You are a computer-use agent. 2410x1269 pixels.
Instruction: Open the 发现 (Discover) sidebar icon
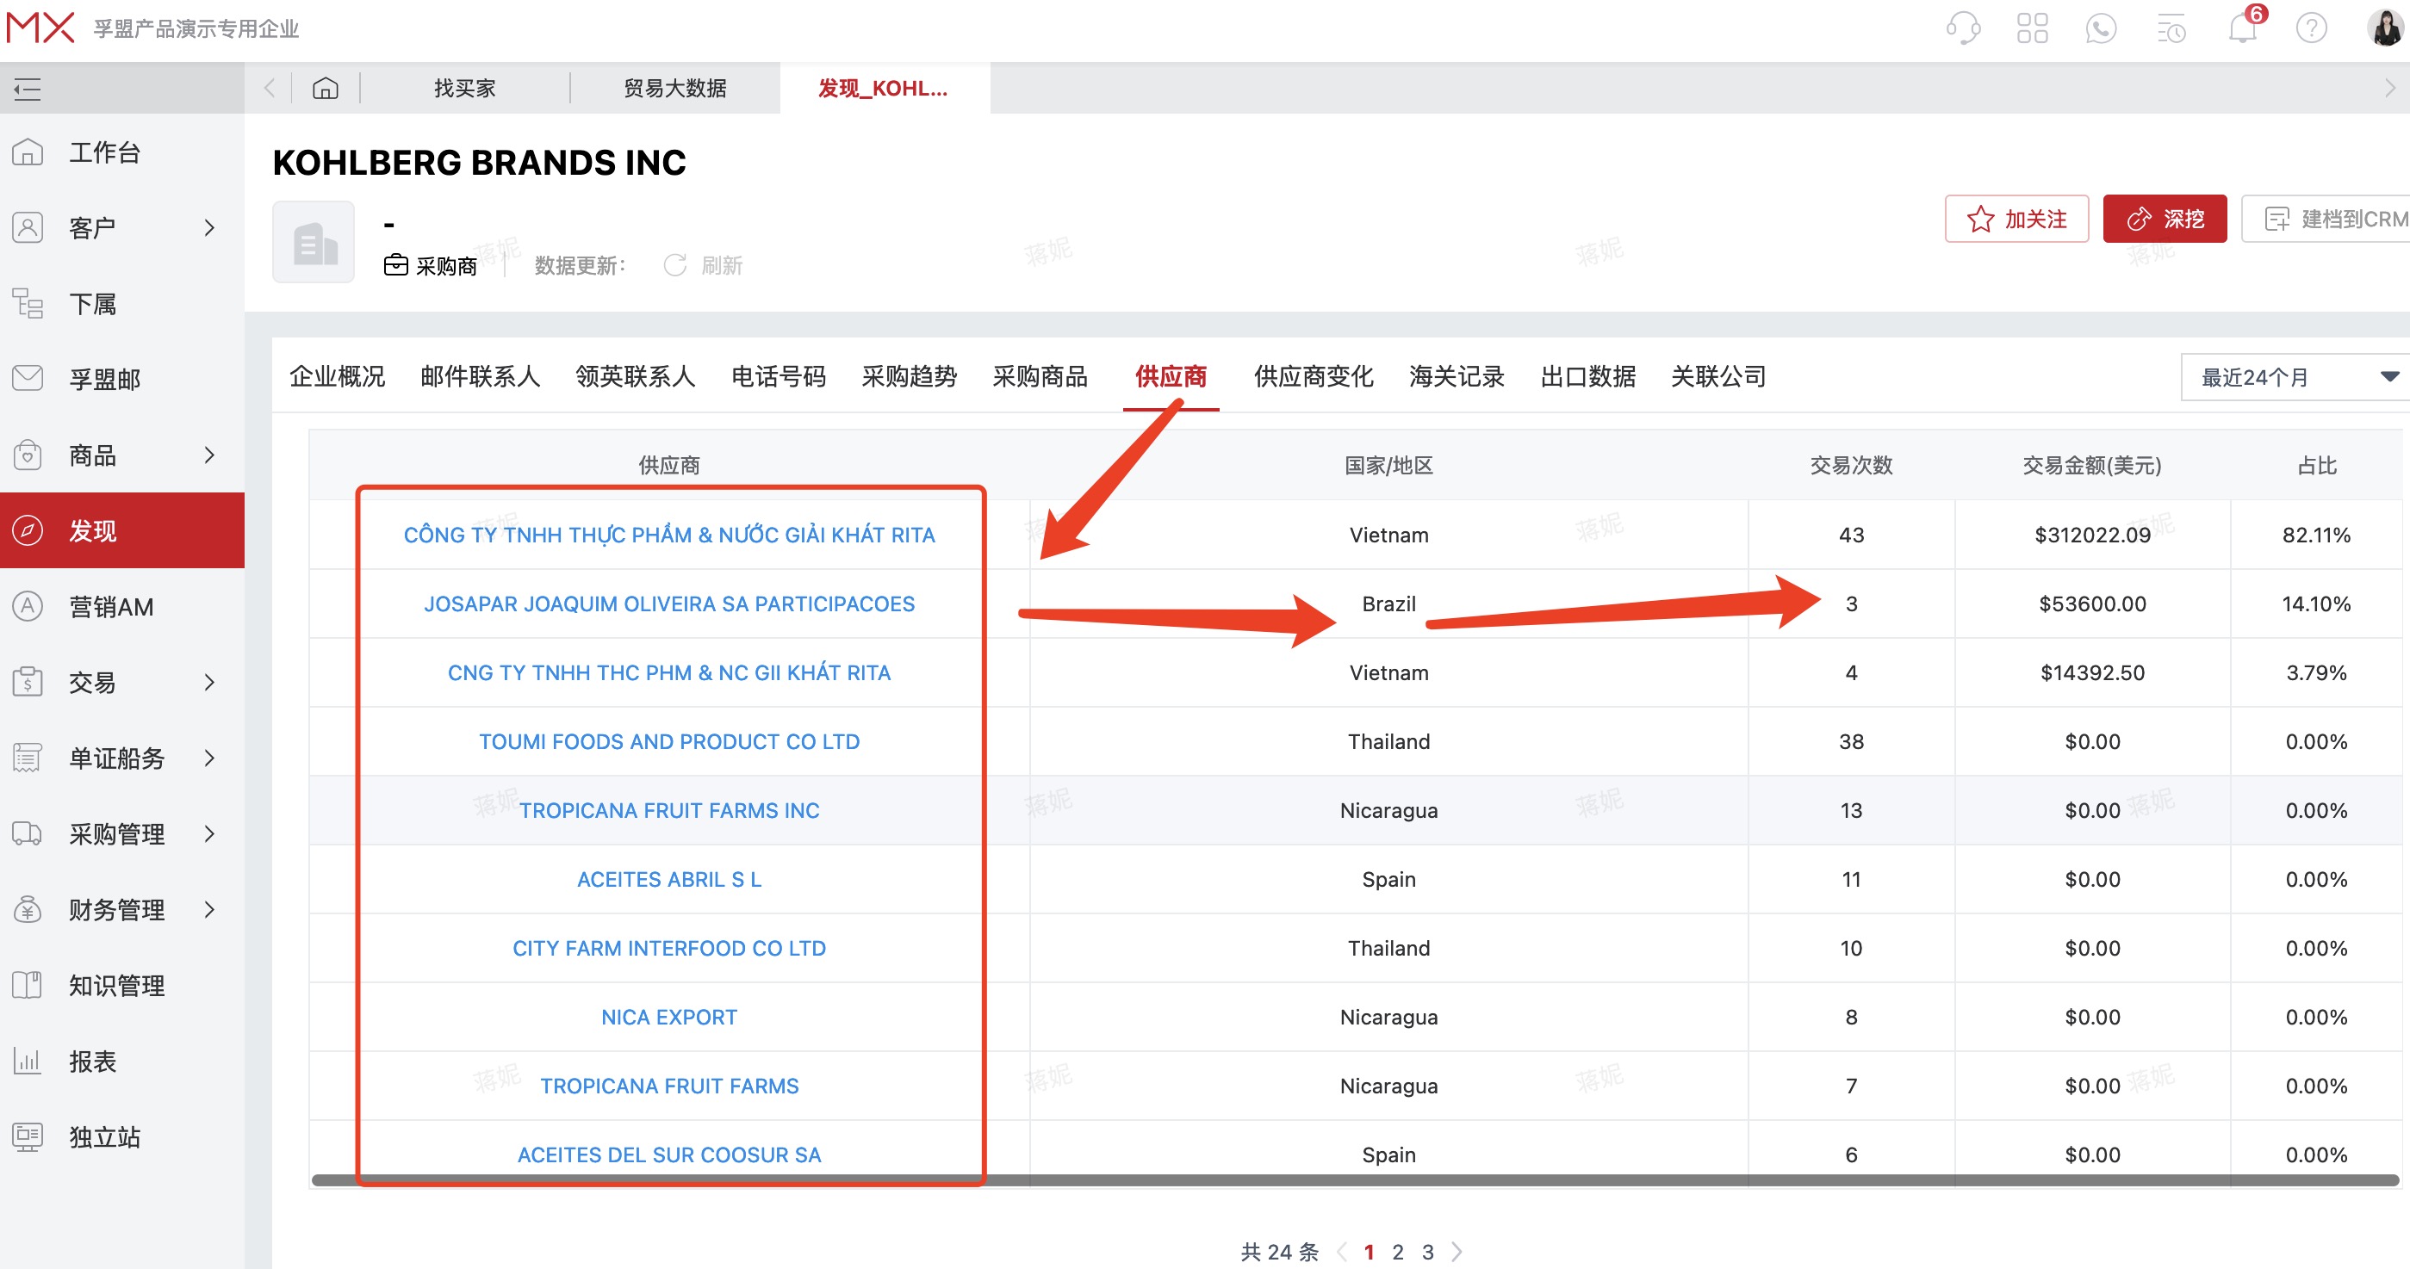coord(28,530)
